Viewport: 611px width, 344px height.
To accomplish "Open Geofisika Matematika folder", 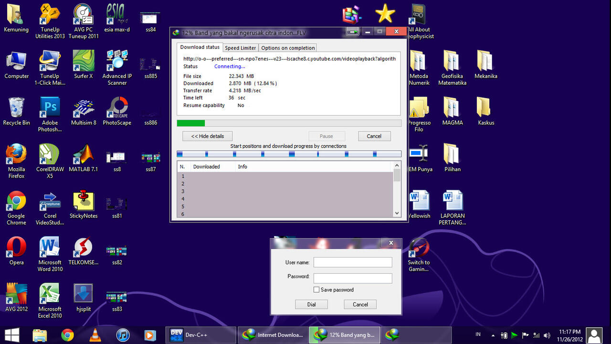I will tap(452, 68).
